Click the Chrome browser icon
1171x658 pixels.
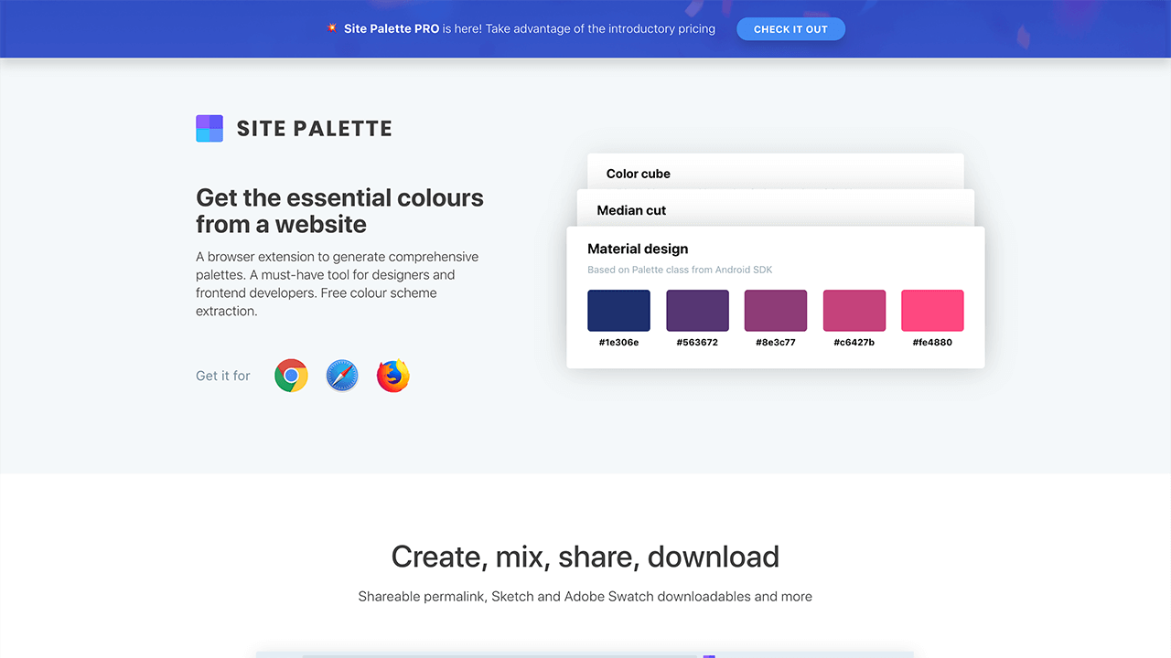tap(291, 376)
